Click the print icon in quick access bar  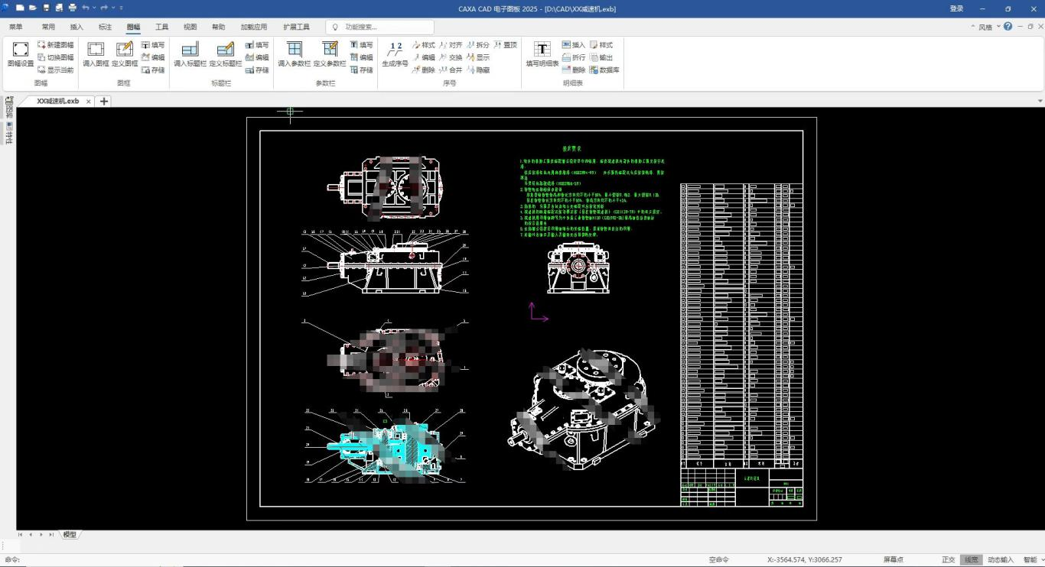pyautogui.click(x=73, y=8)
